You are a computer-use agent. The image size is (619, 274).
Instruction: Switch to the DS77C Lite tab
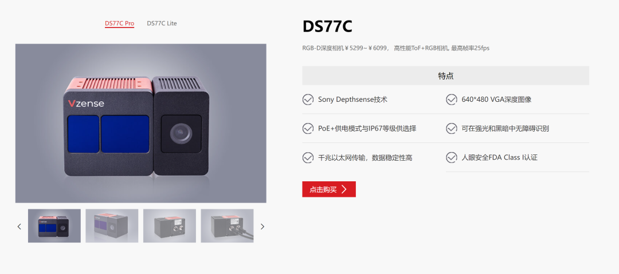[162, 23]
